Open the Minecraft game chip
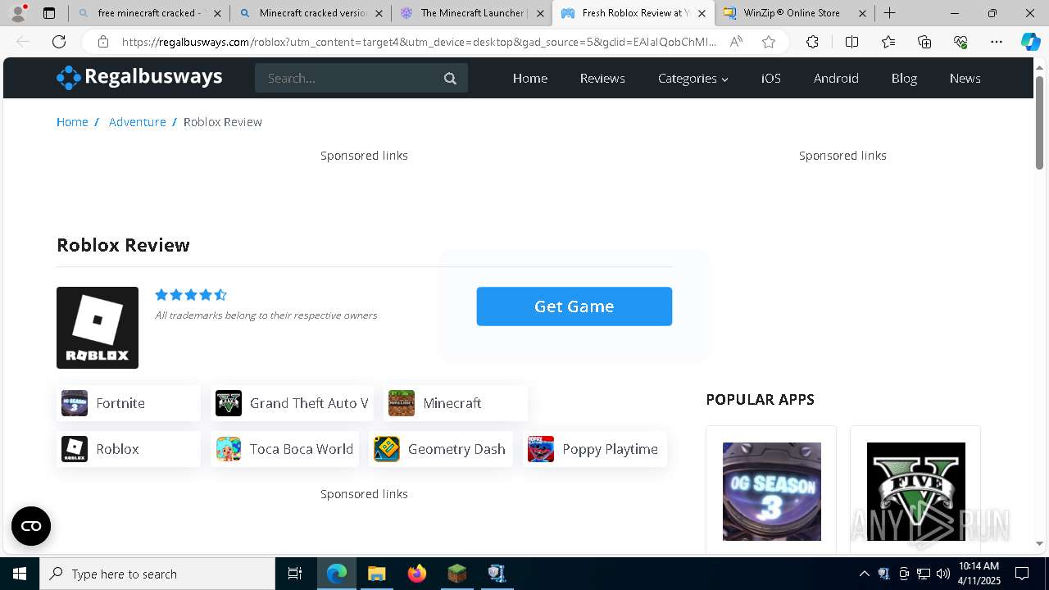Viewport: 1049px width, 590px height. point(456,403)
